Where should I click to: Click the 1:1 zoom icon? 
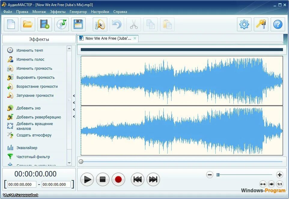(x=280, y=184)
